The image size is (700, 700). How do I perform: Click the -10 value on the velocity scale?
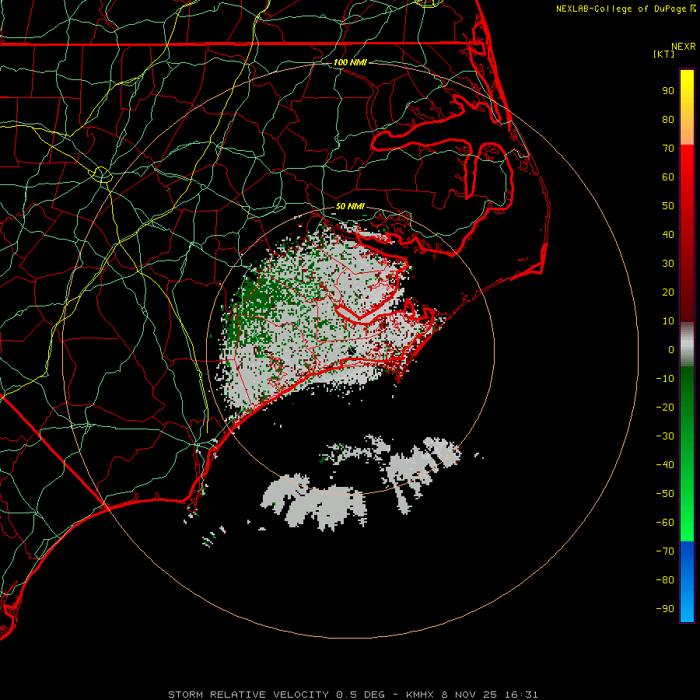(x=665, y=379)
